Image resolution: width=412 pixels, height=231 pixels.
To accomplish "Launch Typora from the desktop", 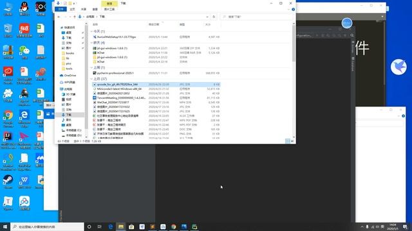I will point(8,203).
